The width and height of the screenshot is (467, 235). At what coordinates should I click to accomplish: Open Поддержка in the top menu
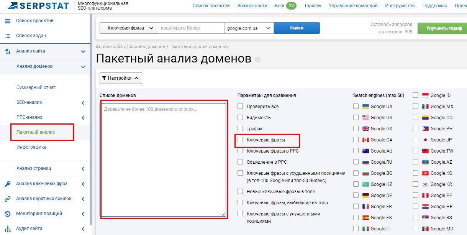point(435,6)
